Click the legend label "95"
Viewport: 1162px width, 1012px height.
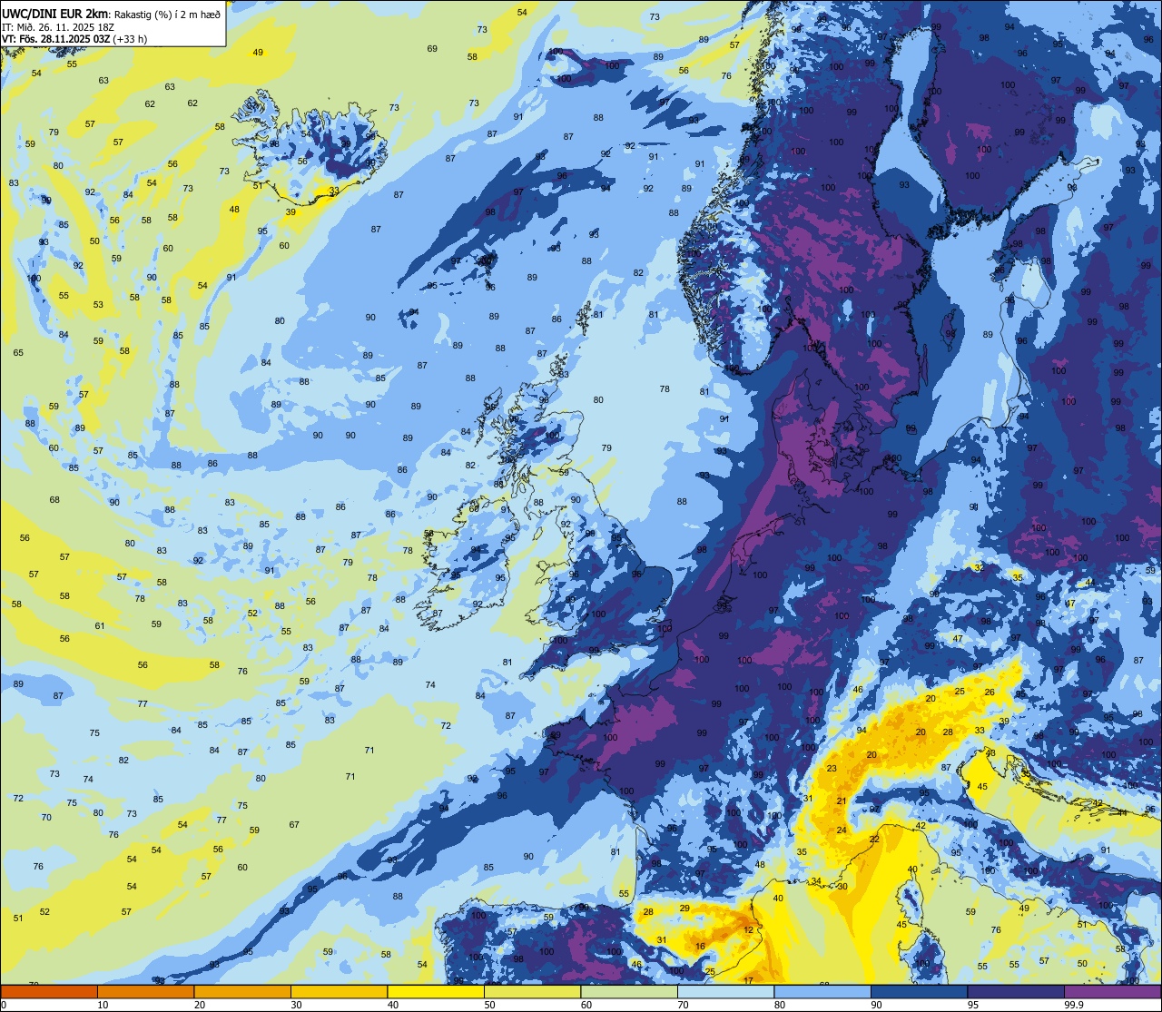pyautogui.click(x=973, y=1005)
